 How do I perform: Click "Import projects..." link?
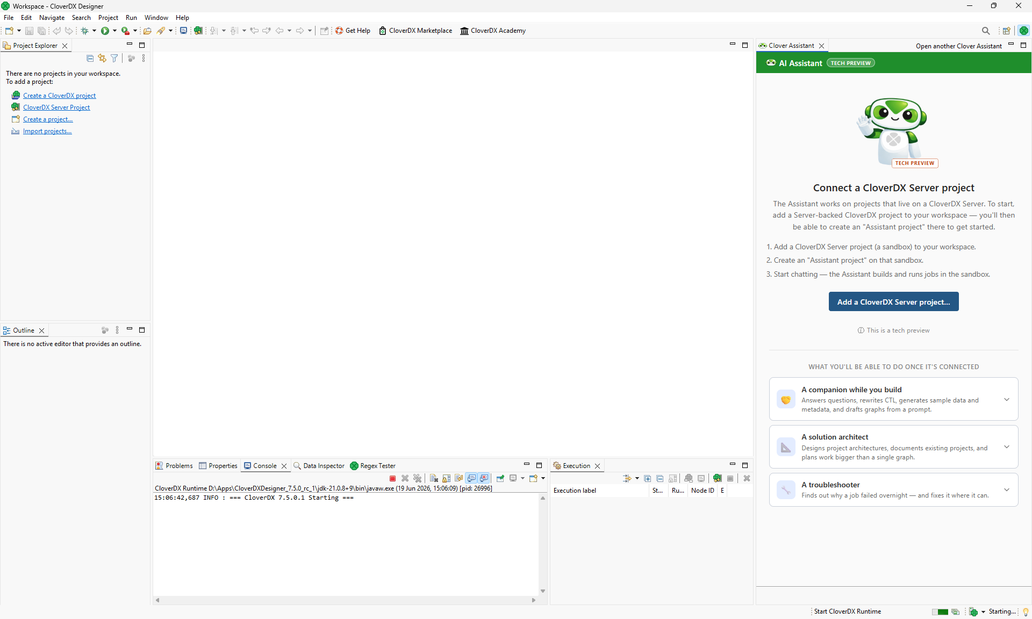[x=47, y=131]
